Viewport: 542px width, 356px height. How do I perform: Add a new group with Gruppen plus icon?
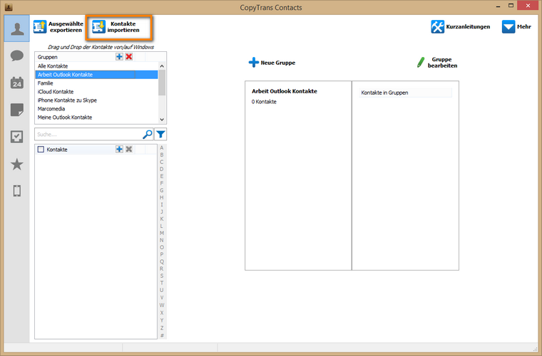click(x=119, y=56)
